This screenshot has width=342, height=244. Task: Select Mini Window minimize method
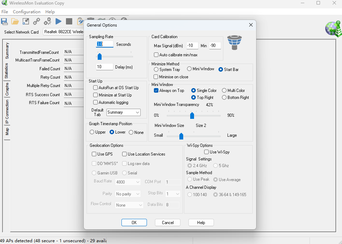[189, 69]
